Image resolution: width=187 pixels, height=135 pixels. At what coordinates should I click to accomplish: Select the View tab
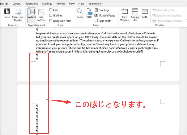click(x=72, y=4)
